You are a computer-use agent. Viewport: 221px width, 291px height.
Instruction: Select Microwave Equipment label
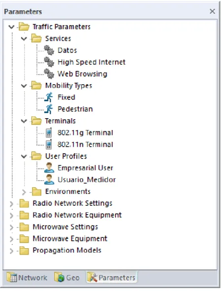70,239
